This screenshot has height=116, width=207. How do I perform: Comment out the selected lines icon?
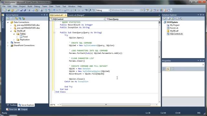click(x=46, y=10)
